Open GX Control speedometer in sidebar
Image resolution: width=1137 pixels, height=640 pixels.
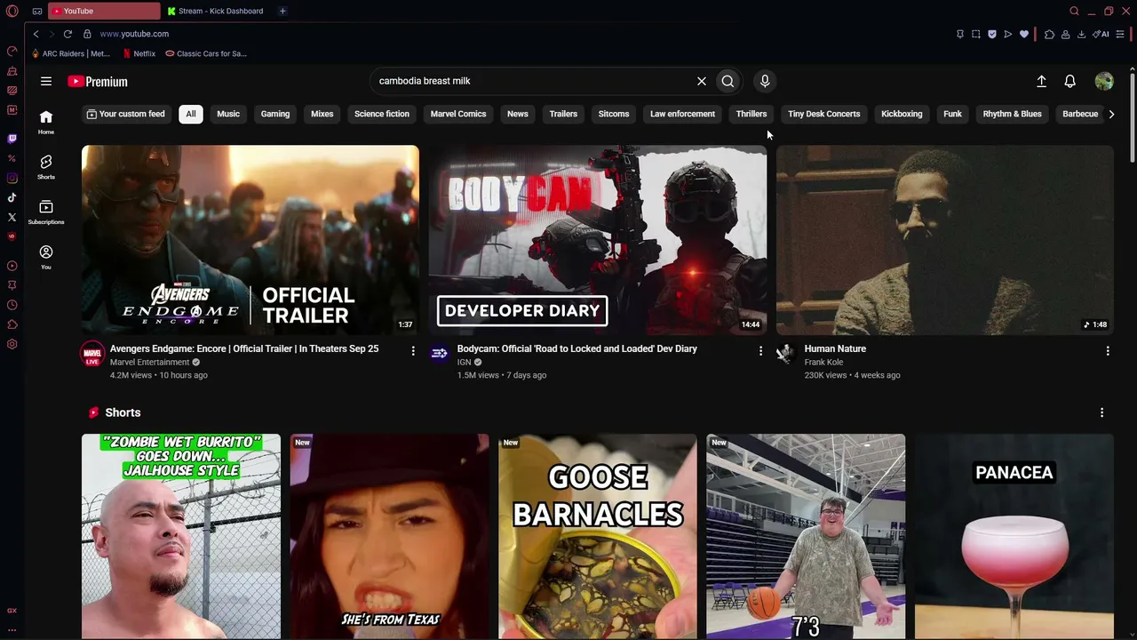[12, 51]
